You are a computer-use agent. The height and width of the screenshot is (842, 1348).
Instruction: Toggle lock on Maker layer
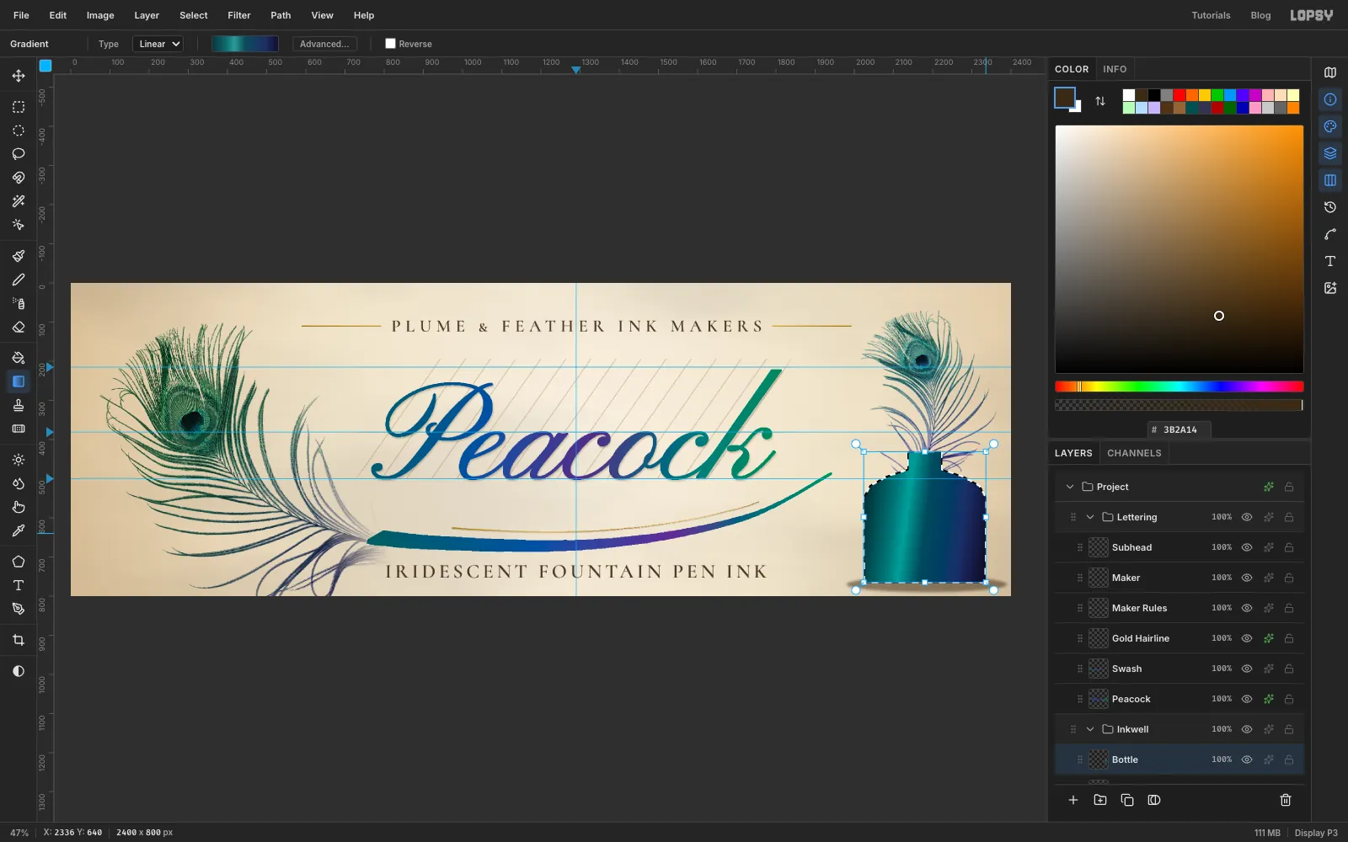(1289, 578)
